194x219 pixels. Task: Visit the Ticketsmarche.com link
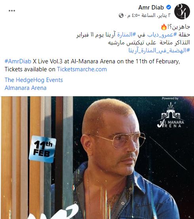pyautogui.click(x=82, y=69)
